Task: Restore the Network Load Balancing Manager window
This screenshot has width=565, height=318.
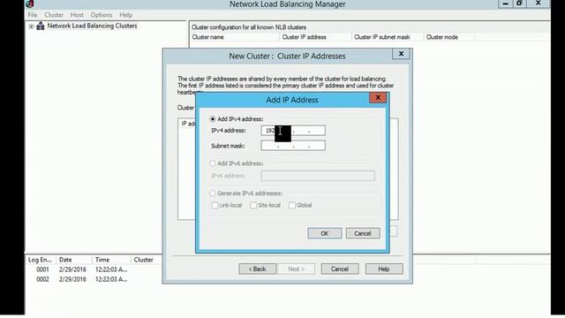Action: click(519, 4)
